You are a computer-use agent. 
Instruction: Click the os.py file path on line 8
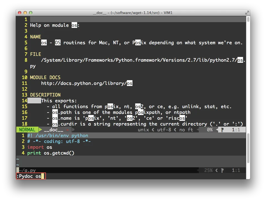(x=139, y=60)
